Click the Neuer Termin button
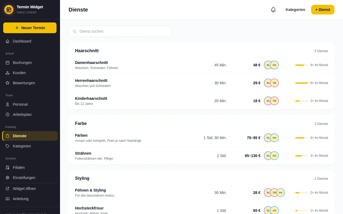 [x=30, y=28]
